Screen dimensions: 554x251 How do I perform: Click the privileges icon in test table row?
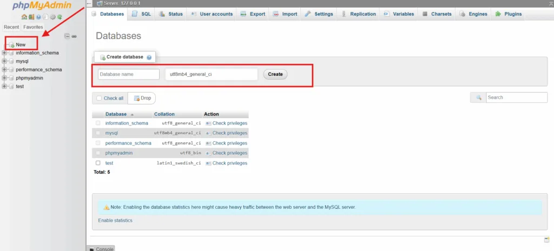coord(208,163)
